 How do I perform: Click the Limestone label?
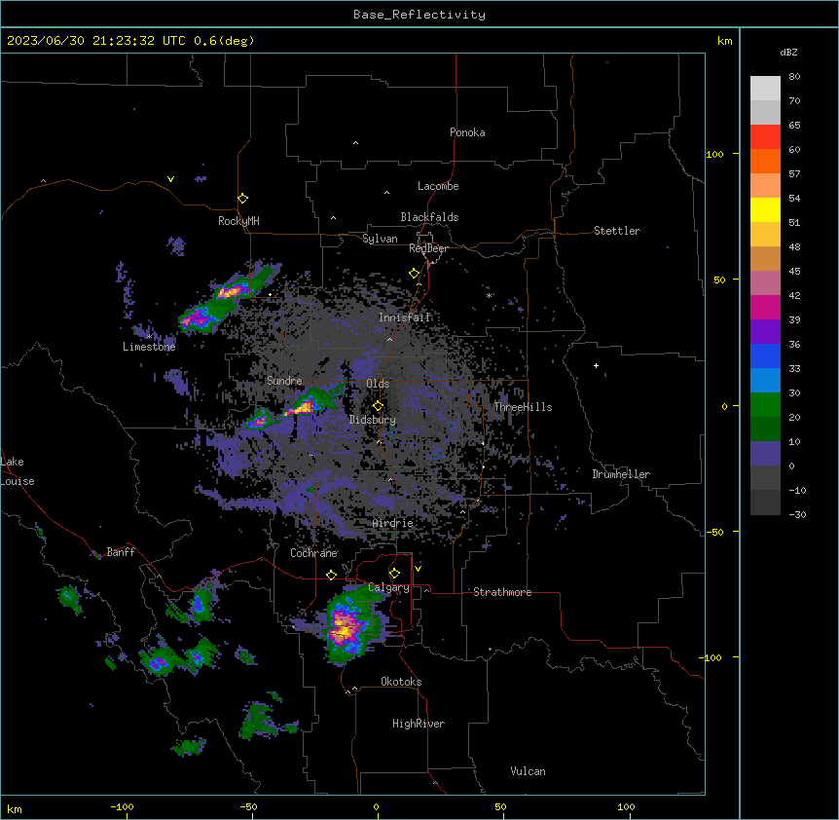(x=149, y=347)
